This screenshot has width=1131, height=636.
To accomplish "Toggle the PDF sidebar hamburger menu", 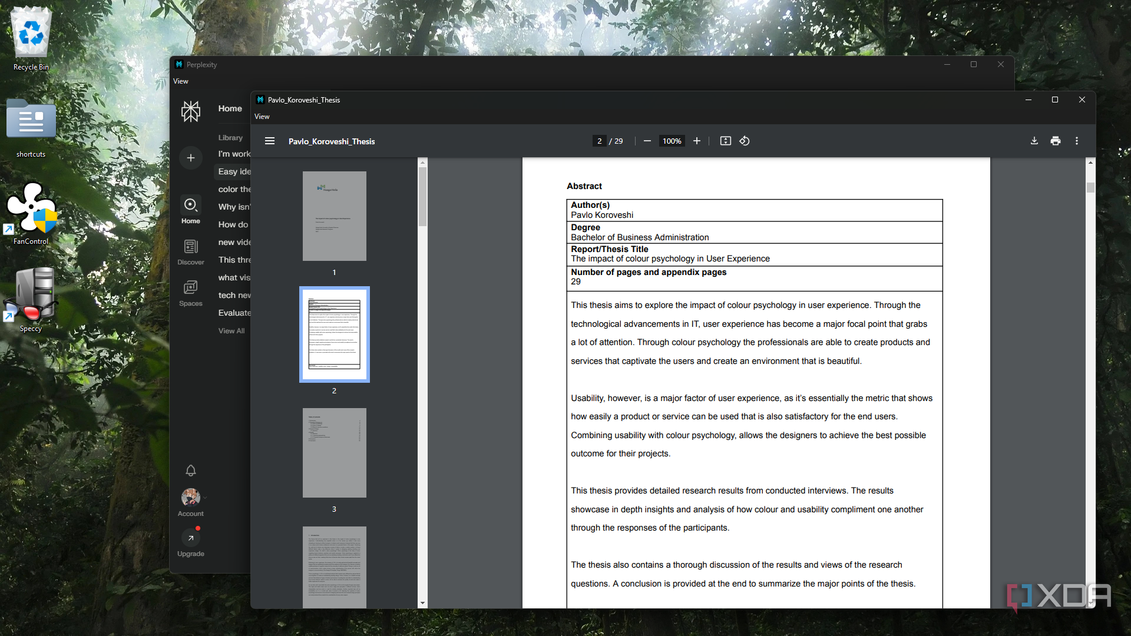I will pos(270,141).
